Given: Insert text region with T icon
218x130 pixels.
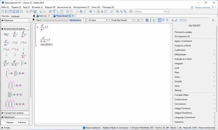Looking at the screenshot, I should coord(54,12).
